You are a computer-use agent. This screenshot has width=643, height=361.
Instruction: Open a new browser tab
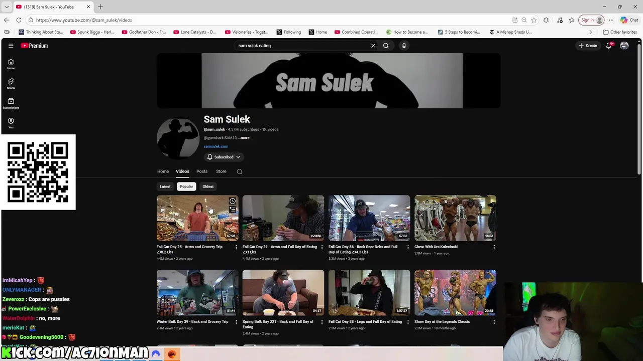(x=100, y=7)
